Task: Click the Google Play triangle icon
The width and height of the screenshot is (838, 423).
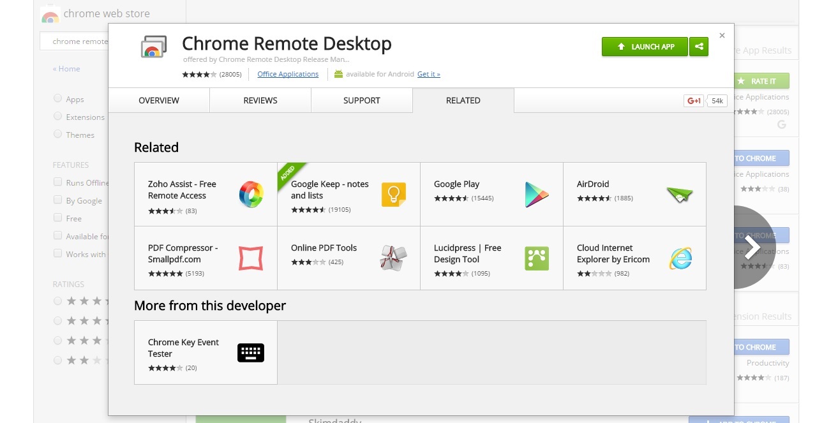Action: [x=537, y=194]
